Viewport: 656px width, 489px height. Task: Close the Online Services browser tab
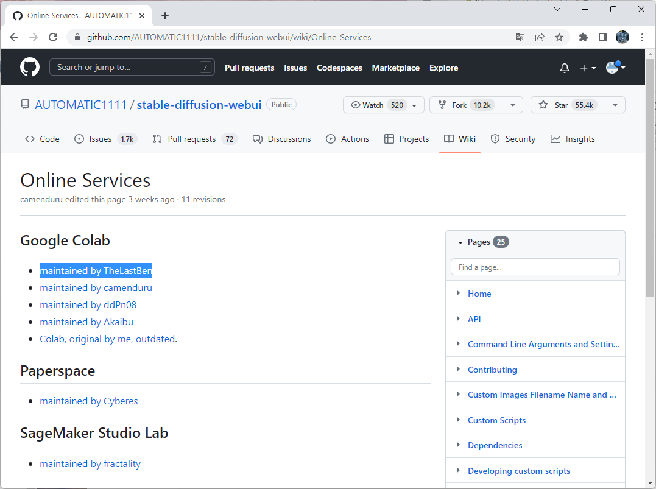(x=142, y=16)
